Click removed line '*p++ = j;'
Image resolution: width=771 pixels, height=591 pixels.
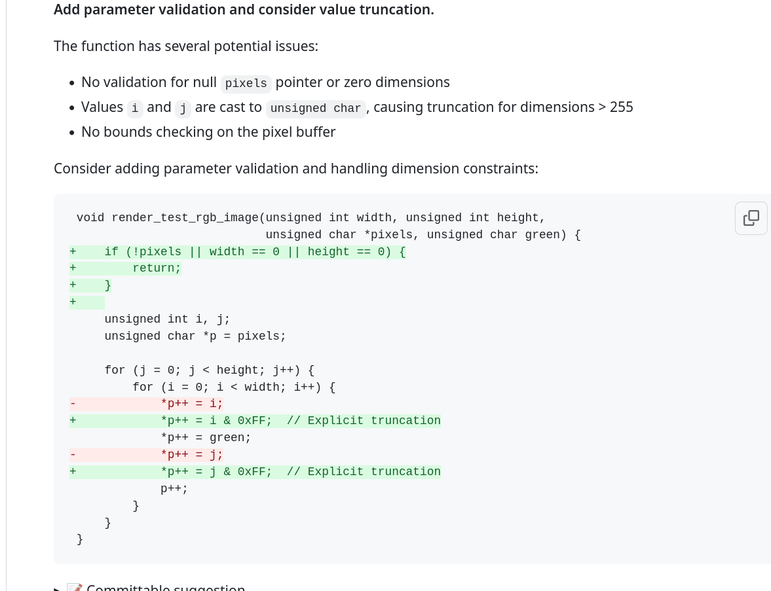click(146, 455)
